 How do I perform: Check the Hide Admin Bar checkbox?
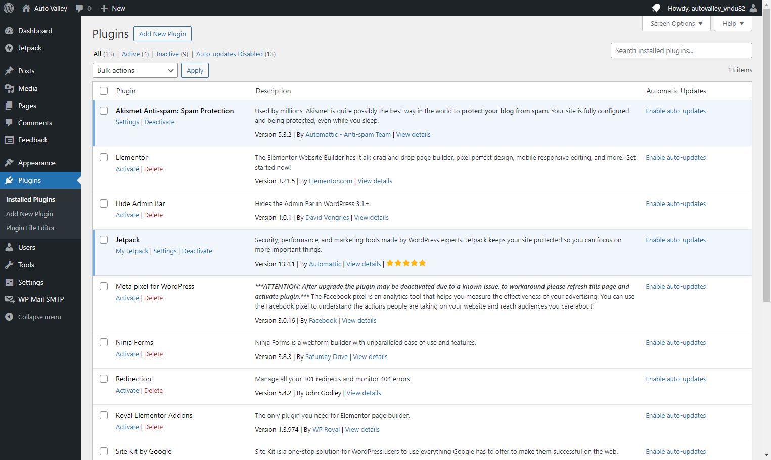point(104,203)
